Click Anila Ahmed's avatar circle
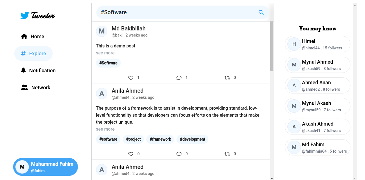365x180 pixels. click(101, 93)
